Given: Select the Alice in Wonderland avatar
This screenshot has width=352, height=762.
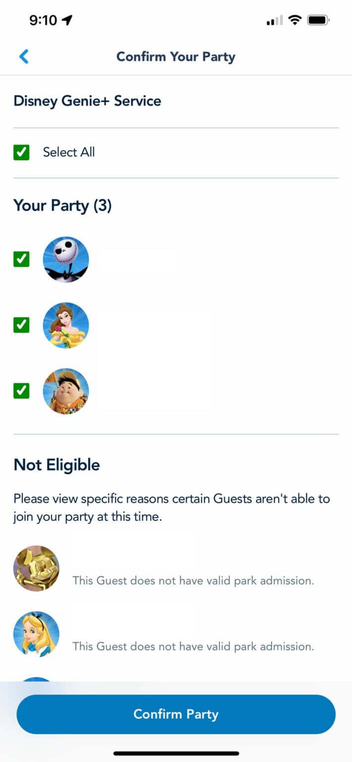Looking at the screenshot, I should point(36,634).
